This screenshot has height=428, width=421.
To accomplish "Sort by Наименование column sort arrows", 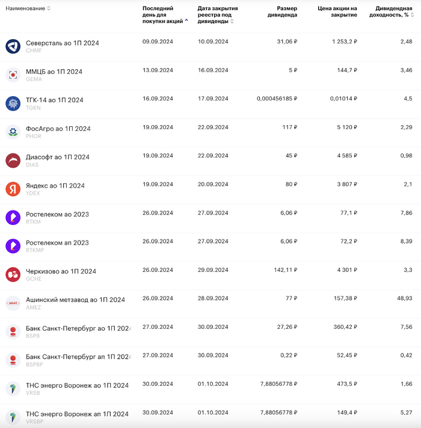I will [49, 8].
